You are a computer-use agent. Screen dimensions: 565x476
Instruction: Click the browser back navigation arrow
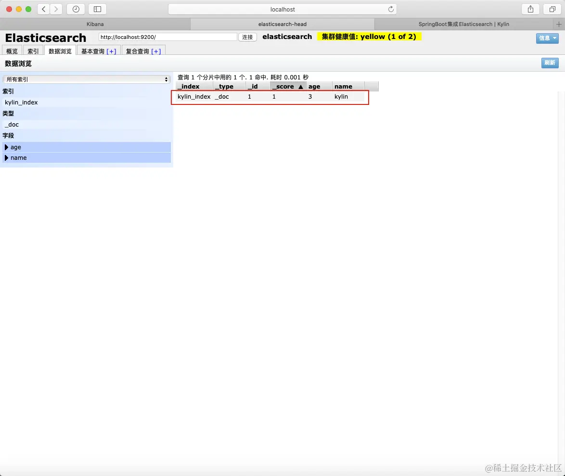(43, 9)
